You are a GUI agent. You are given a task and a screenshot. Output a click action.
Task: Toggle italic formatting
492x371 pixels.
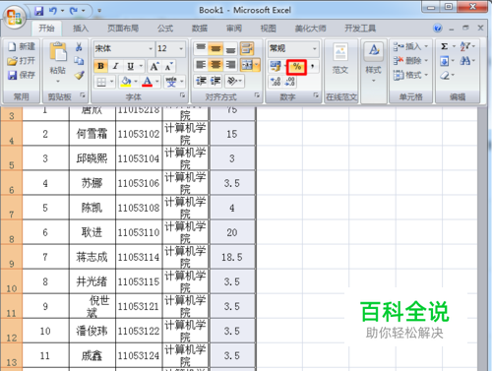115,66
